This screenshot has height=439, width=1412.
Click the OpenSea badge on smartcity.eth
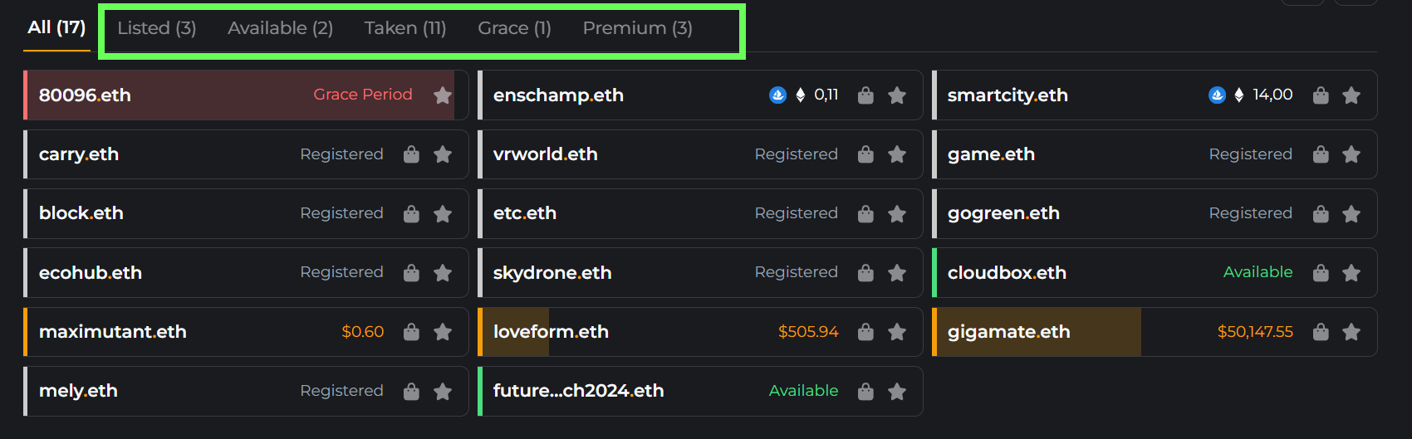[x=1217, y=95]
